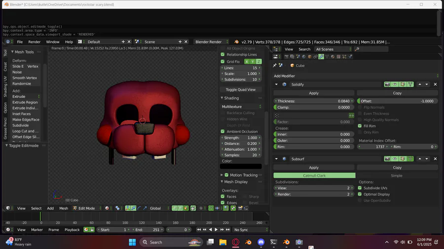444x249 pixels.
Task: Collapse the Mesh Tools panel
Action: pyautogui.click(x=12, y=52)
